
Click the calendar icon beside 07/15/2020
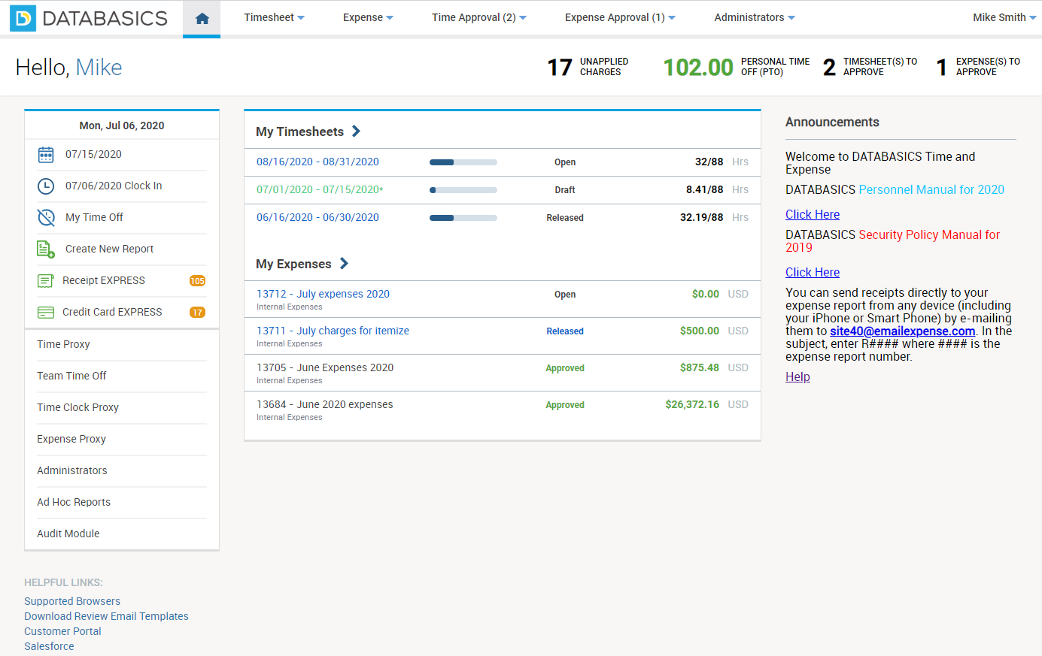[x=46, y=155]
